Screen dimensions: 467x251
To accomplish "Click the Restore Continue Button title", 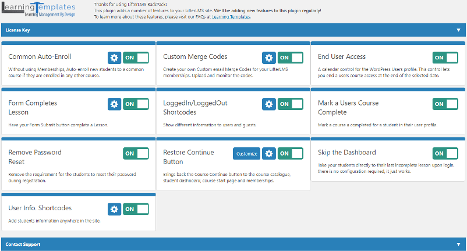I will point(189,157).
